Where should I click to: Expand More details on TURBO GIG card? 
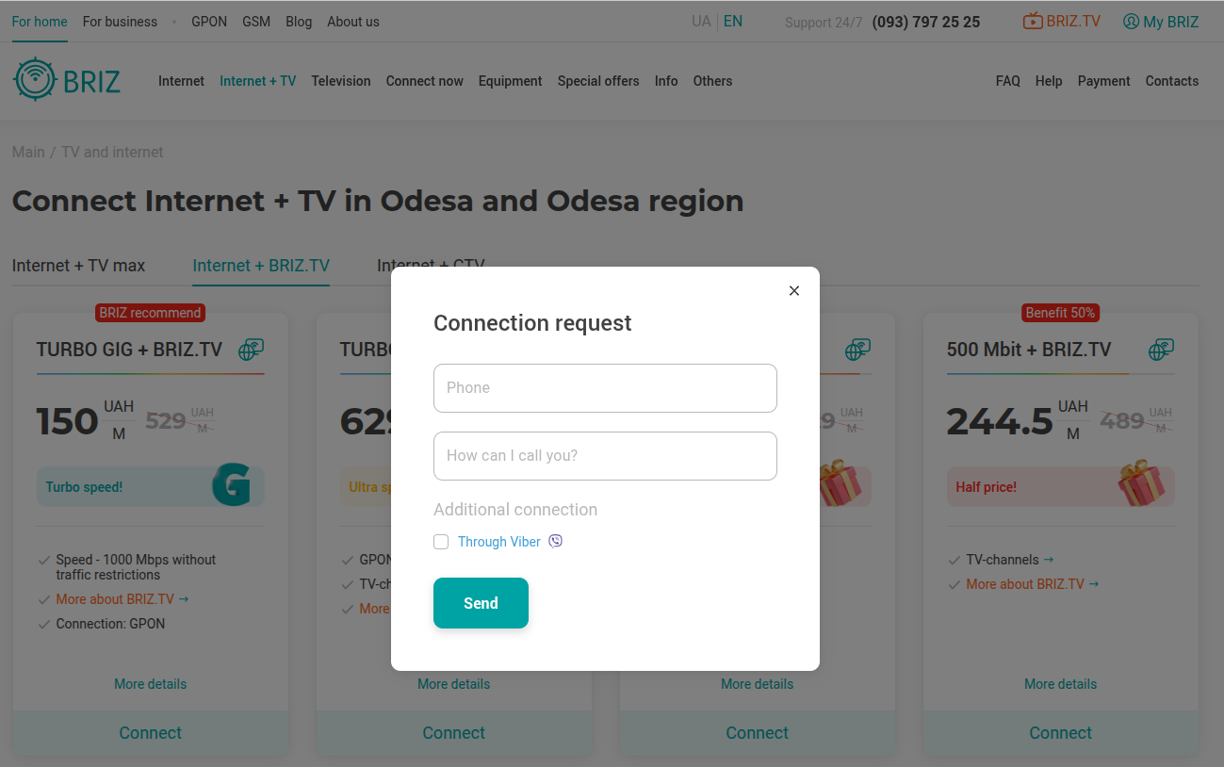tap(151, 684)
